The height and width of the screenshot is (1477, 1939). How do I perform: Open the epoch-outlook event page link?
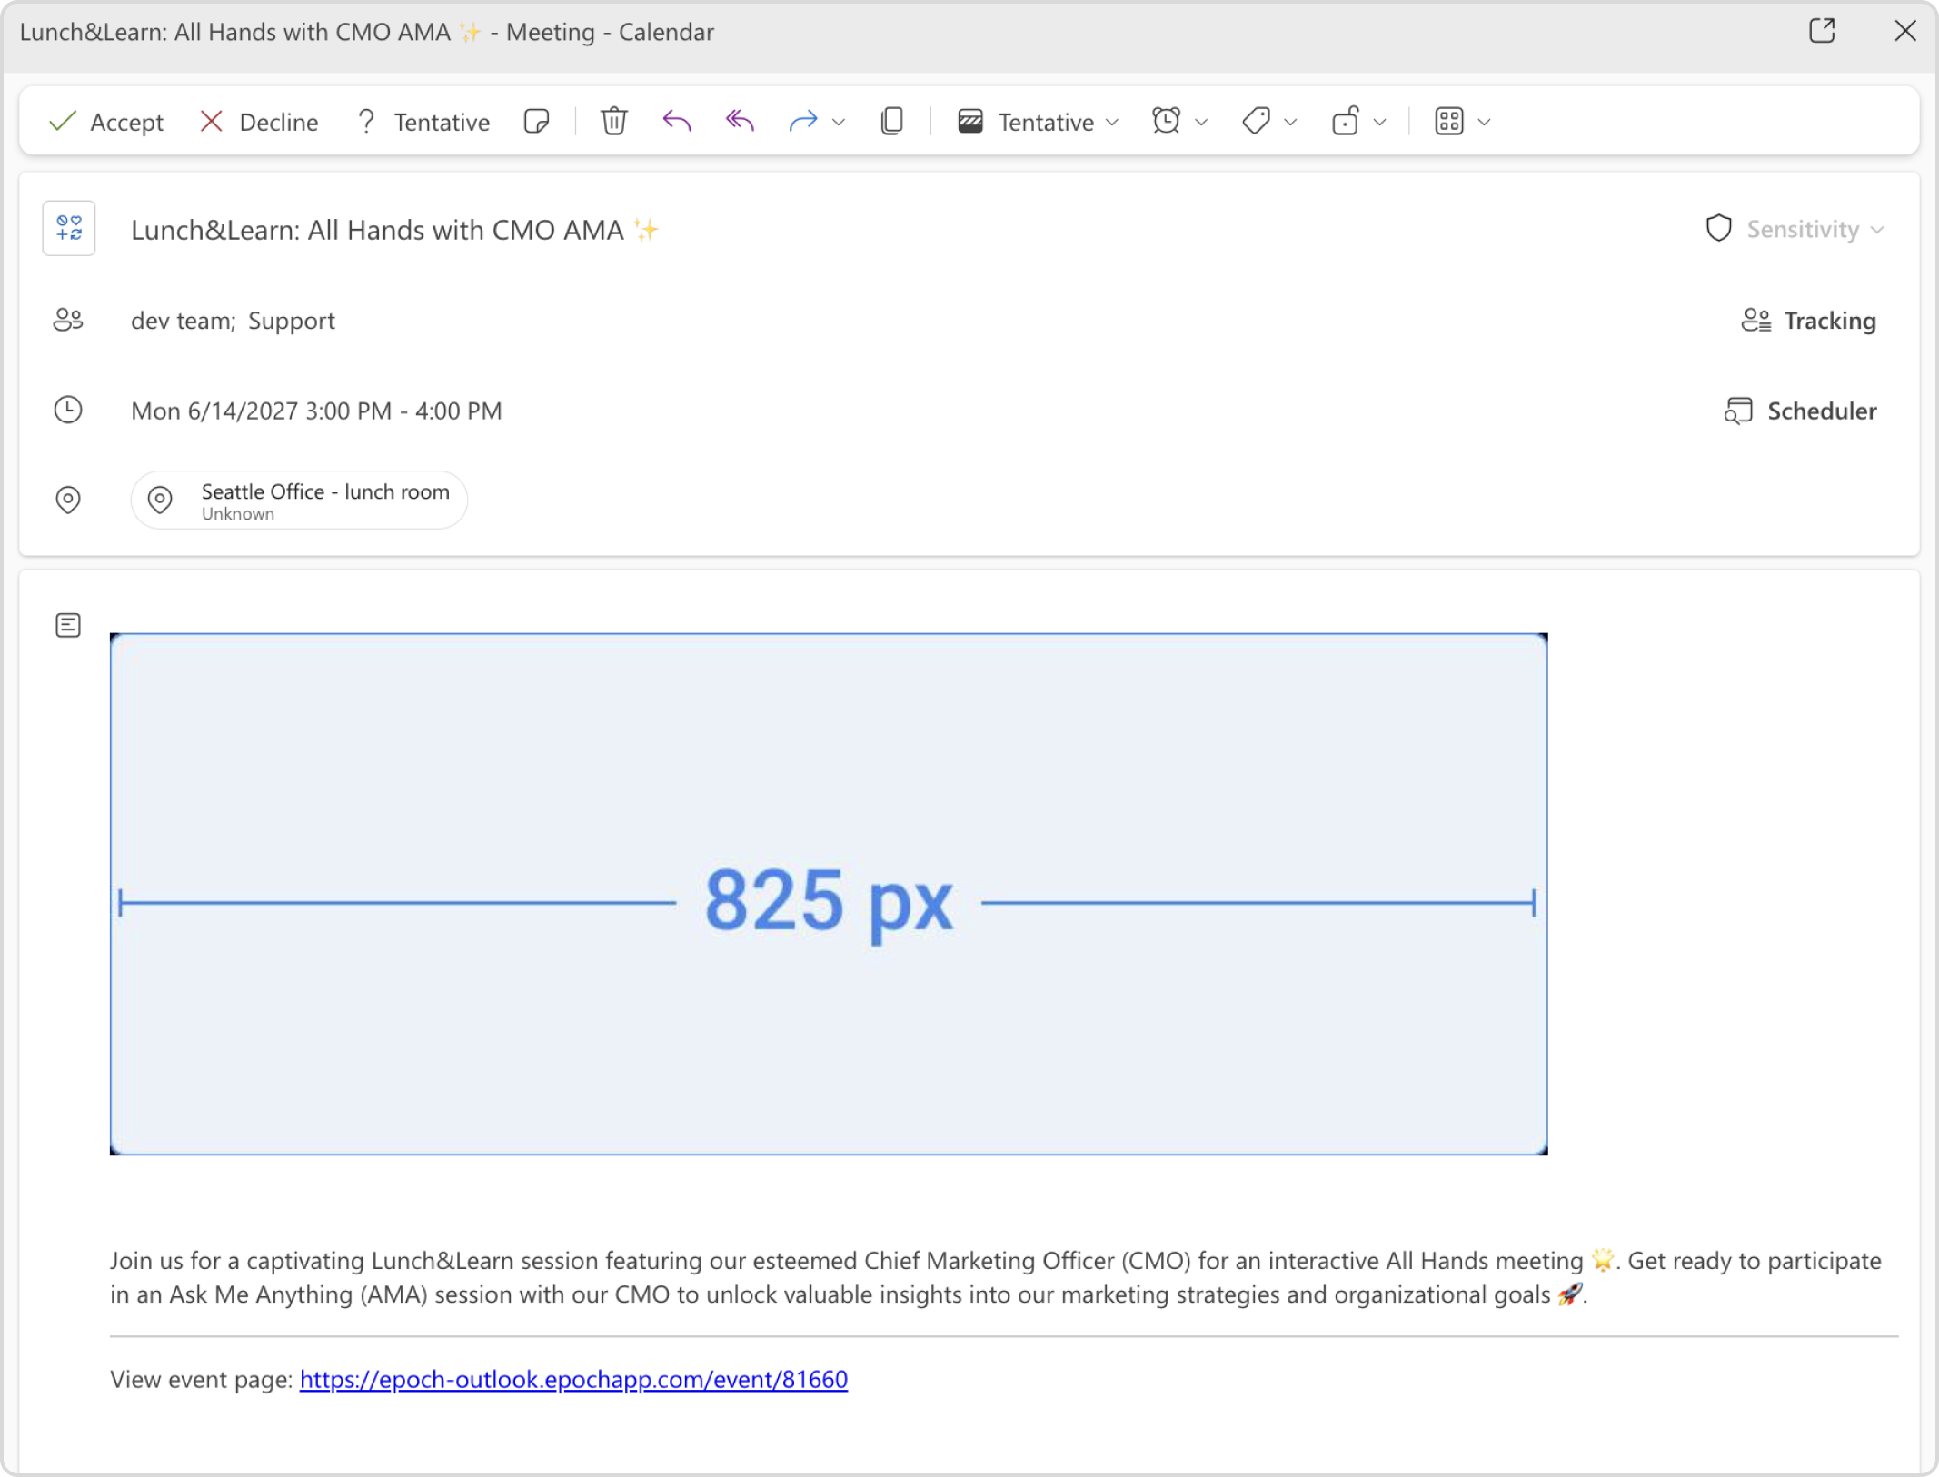tap(573, 1379)
